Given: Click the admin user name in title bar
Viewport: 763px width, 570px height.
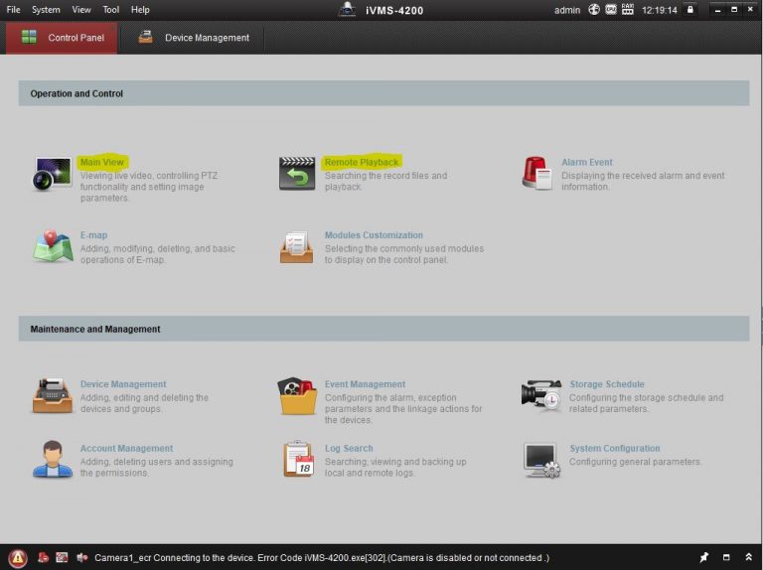Looking at the screenshot, I should coord(567,10).
